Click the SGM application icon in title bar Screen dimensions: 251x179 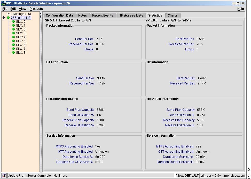pyautogui.click(x=3, y=3)
